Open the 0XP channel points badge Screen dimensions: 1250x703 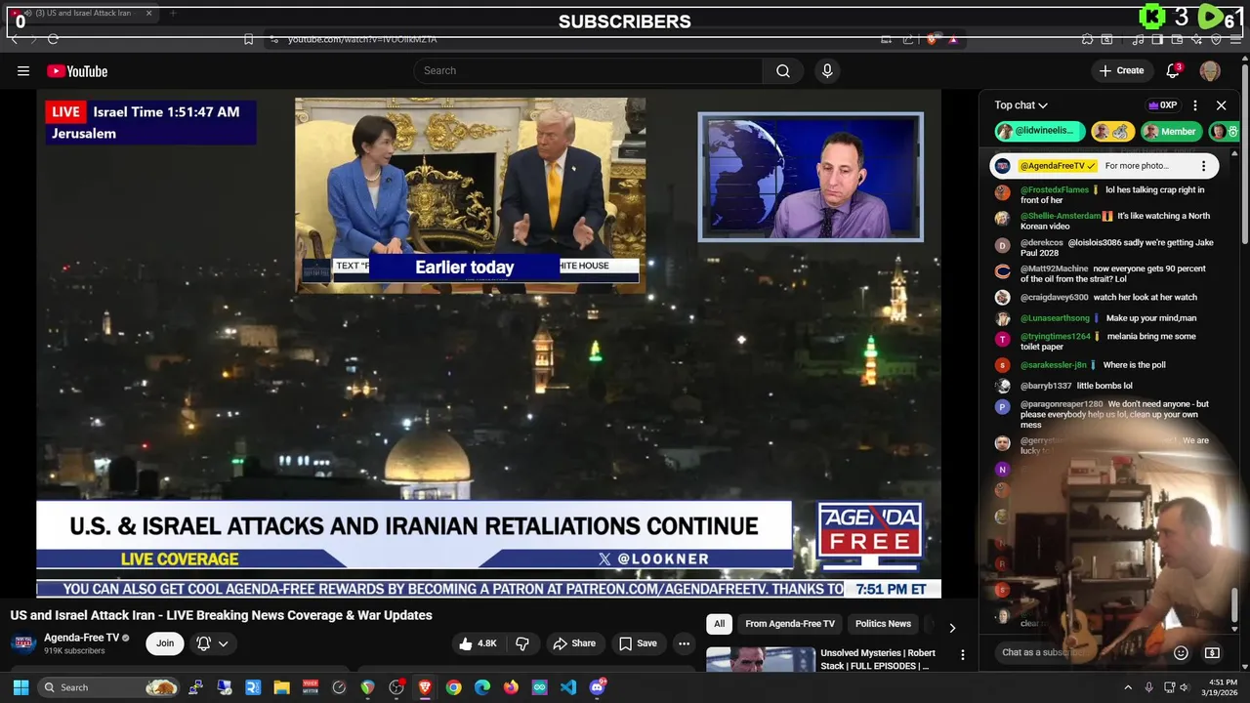point(1162,105)
